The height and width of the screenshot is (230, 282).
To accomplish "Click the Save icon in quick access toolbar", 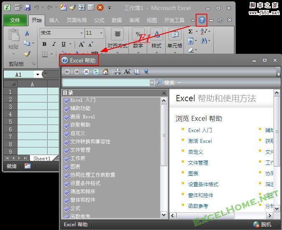I will 28,7.
